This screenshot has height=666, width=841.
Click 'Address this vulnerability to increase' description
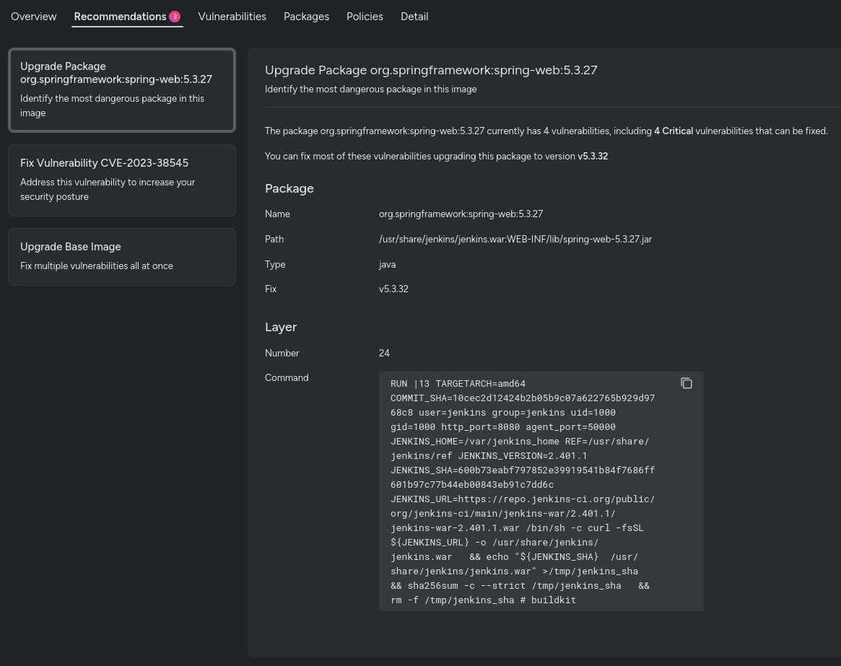108,189
